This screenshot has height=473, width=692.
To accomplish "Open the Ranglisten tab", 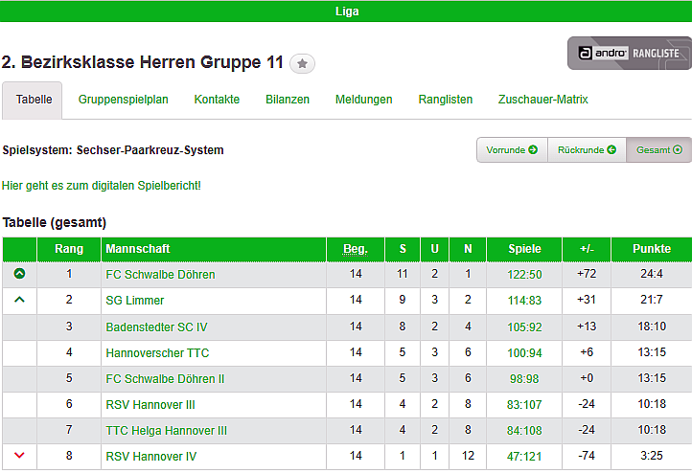I will 446,100.
